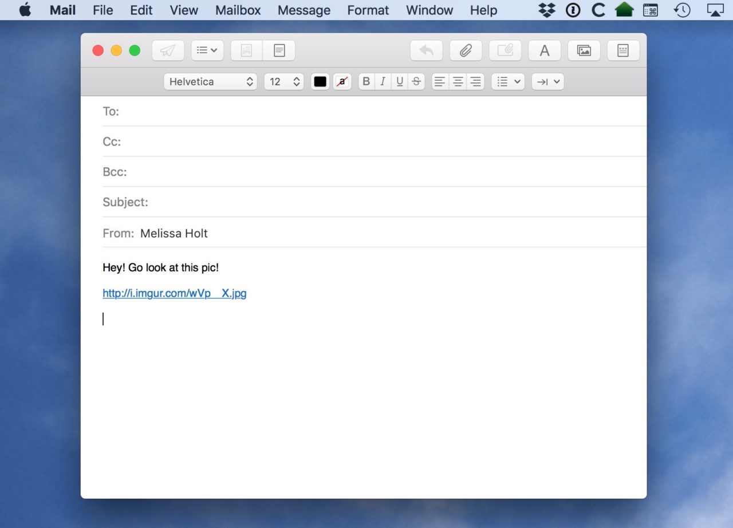Open the Apple menu
The width and height of the screenshot is (733, 528).
(x=25, y=10)
